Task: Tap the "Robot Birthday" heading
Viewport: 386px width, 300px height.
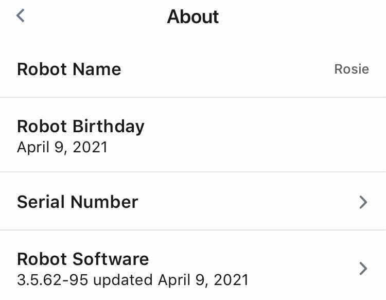Action: (81, 127)
